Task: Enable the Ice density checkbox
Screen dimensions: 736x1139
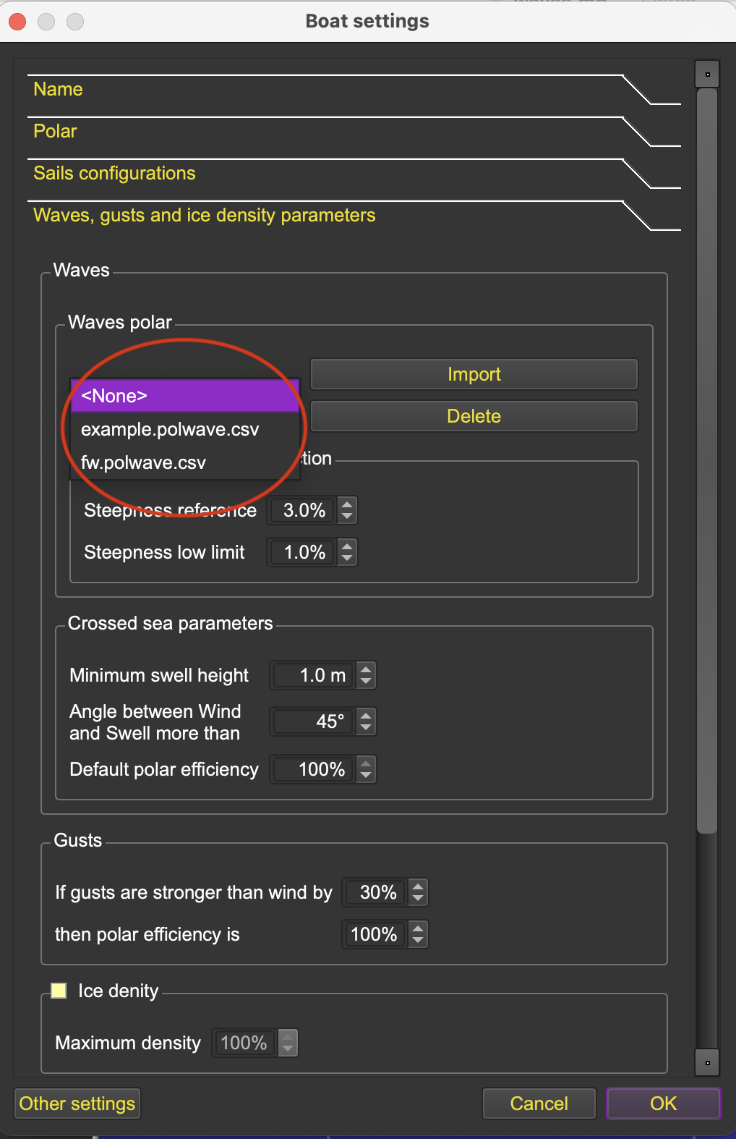Action: coord(59,991)
